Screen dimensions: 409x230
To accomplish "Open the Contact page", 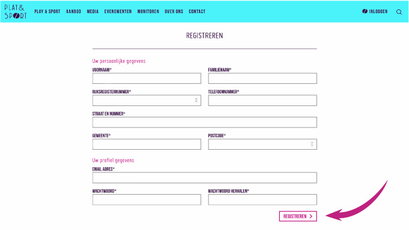I will coord(197,11).
